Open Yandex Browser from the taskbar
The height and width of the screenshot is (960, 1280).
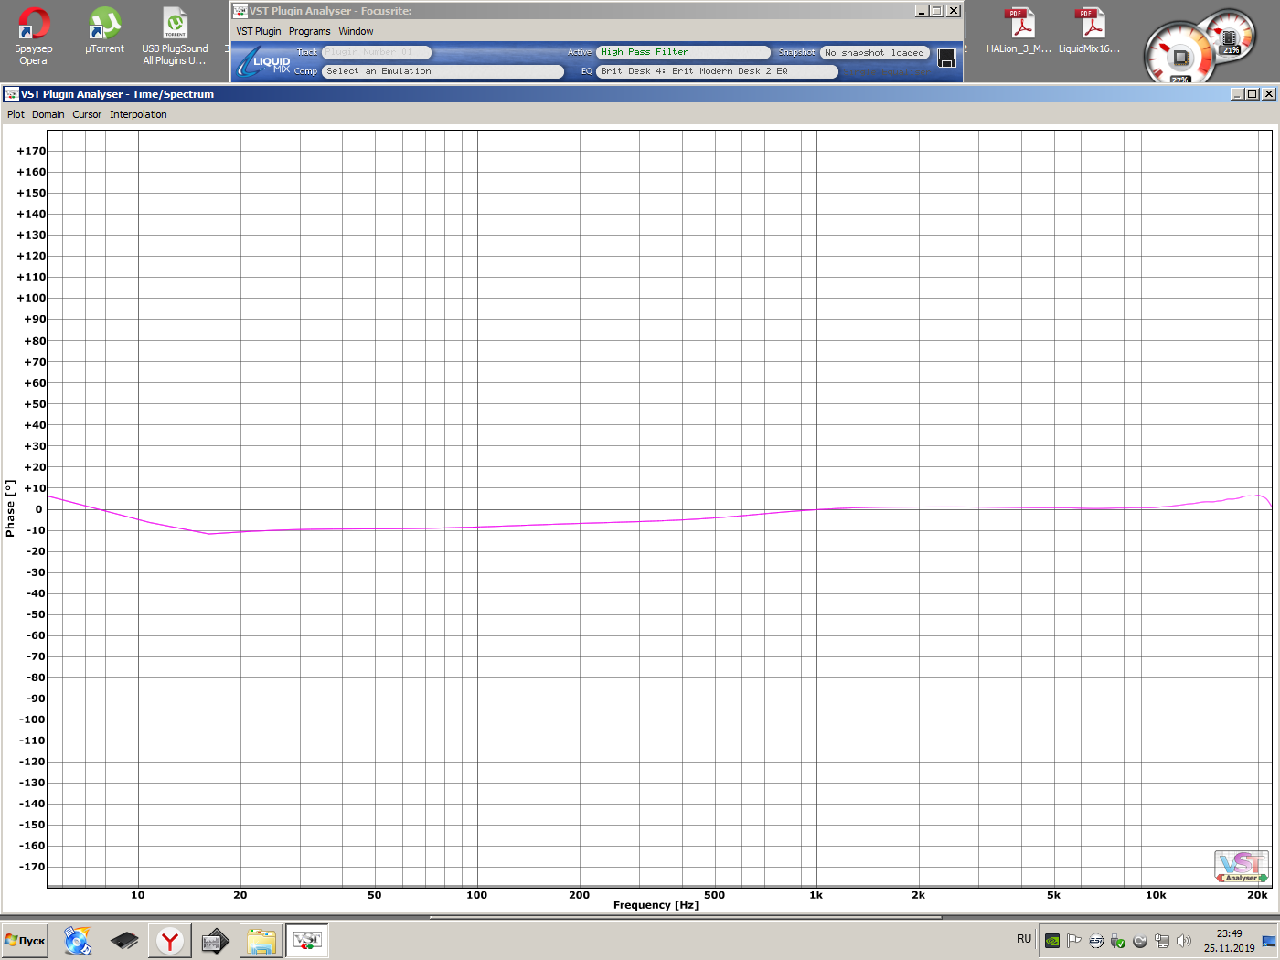[170, 940]
